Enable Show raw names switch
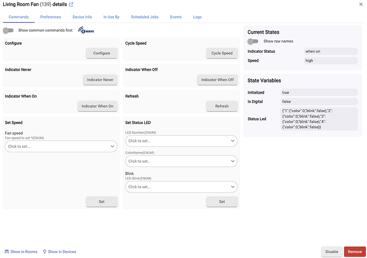 [x=253, y=41]
